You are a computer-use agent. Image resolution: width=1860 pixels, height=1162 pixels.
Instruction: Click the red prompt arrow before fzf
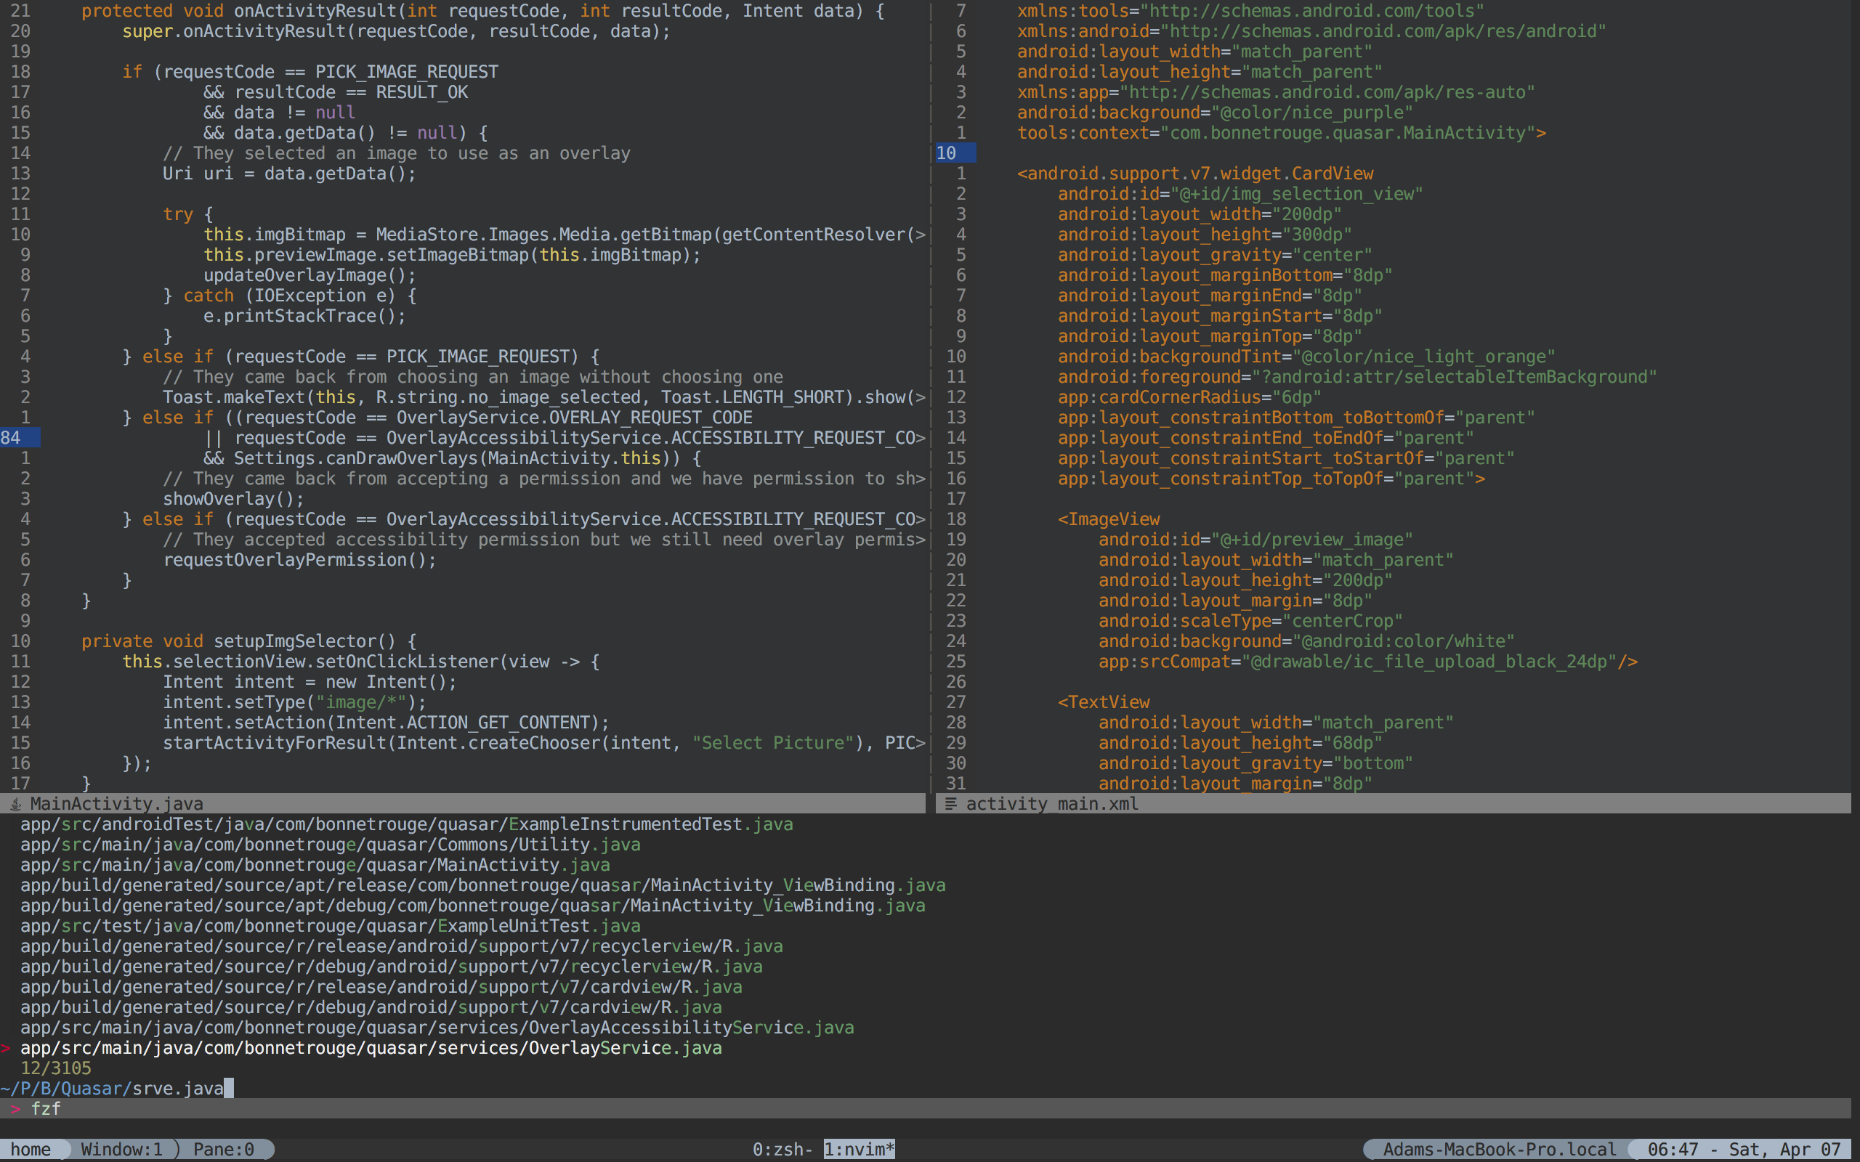point(15,1109)
